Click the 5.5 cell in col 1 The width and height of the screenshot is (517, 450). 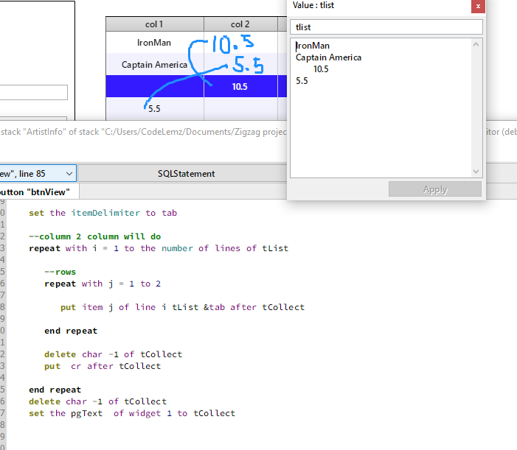pyautogui.click(x=155, y=108)
